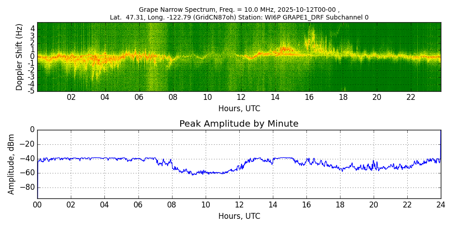The image size is (454, 227).
Task: Click the 4 Hz Doppler tick label
Action: click(33, 28)
